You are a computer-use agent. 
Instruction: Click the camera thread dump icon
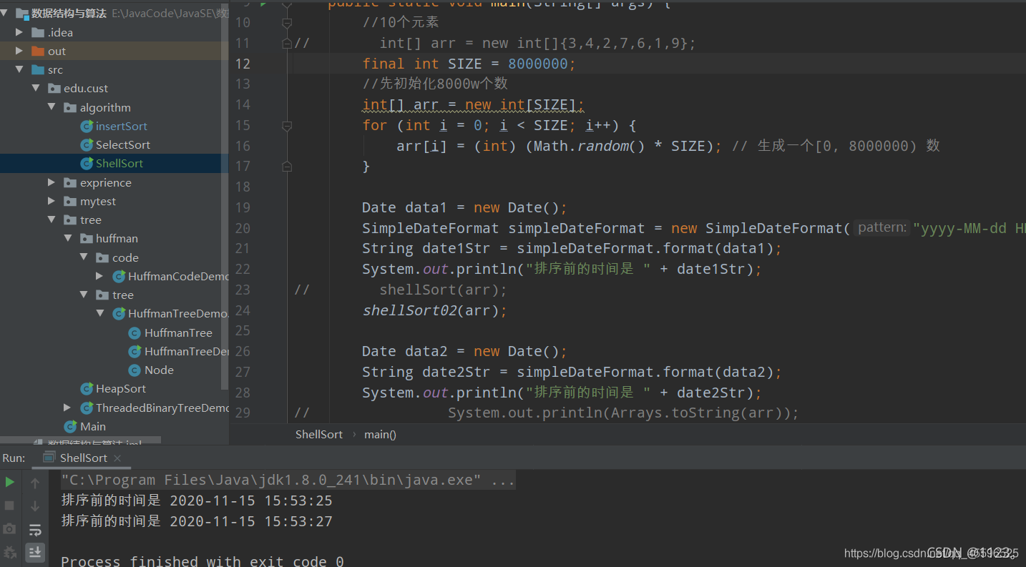click(x=9, y=529)
